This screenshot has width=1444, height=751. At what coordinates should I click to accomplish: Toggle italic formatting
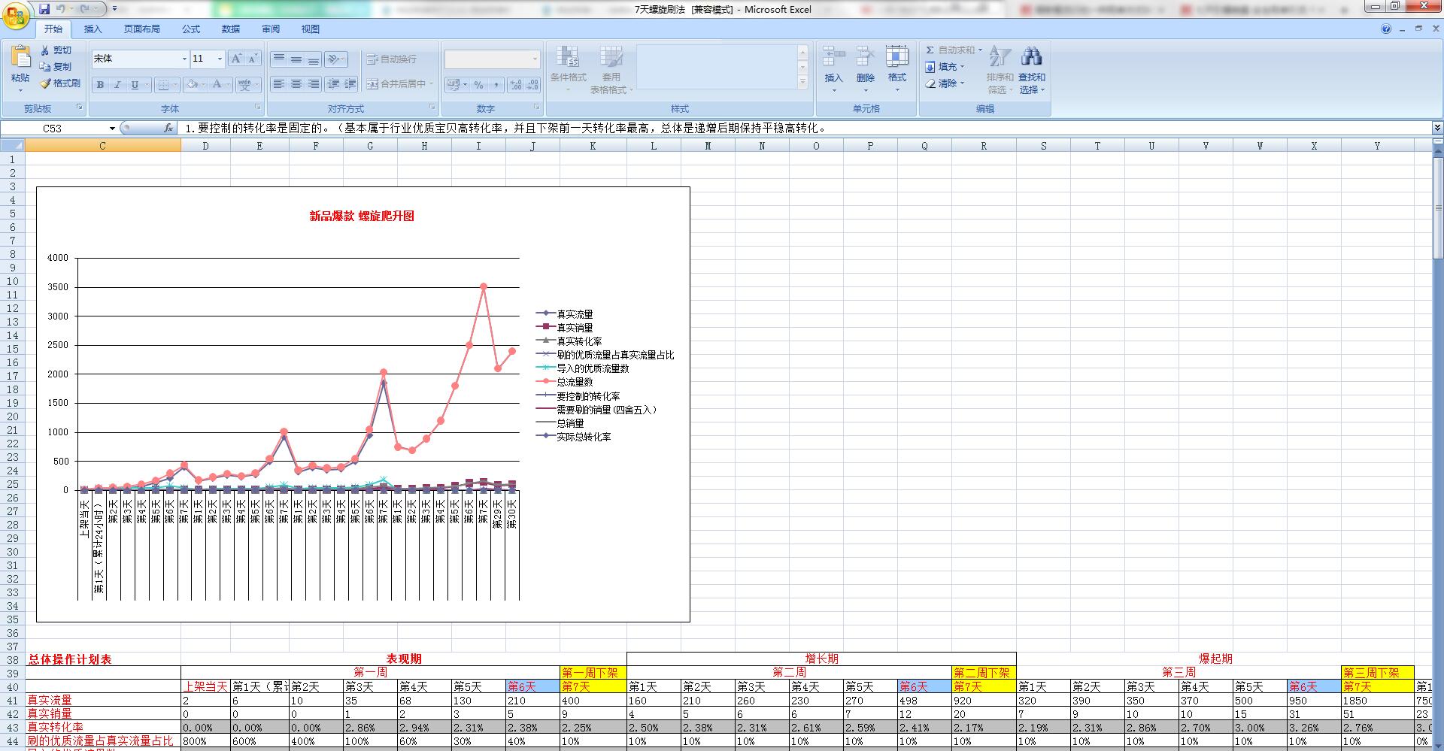[117, 84]
